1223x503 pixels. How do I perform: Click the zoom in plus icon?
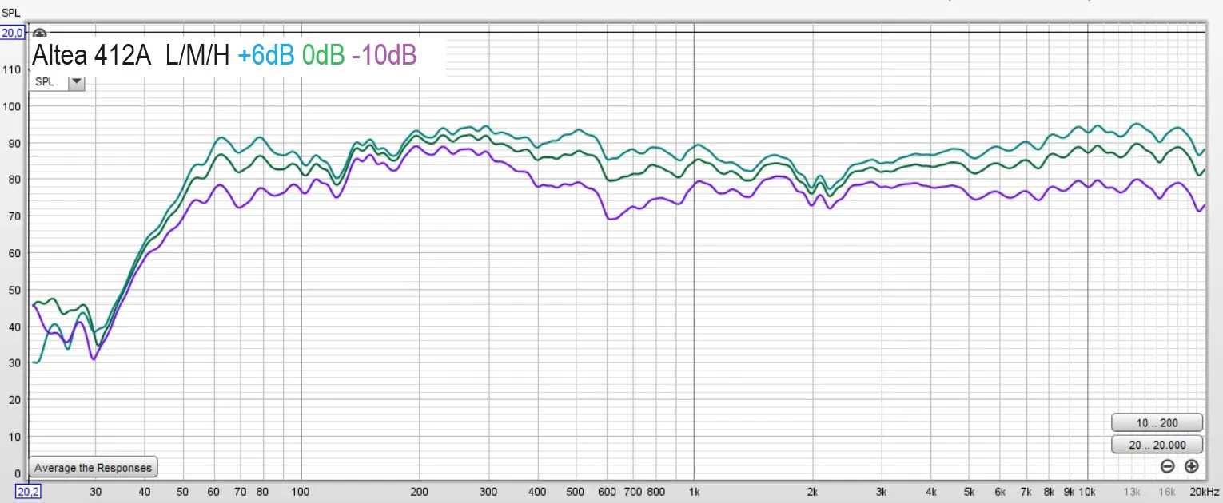(x=1192, y=466)
